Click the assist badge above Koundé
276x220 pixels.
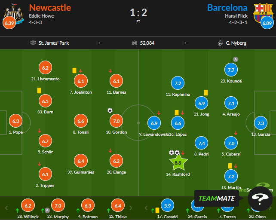click(235, 59)
